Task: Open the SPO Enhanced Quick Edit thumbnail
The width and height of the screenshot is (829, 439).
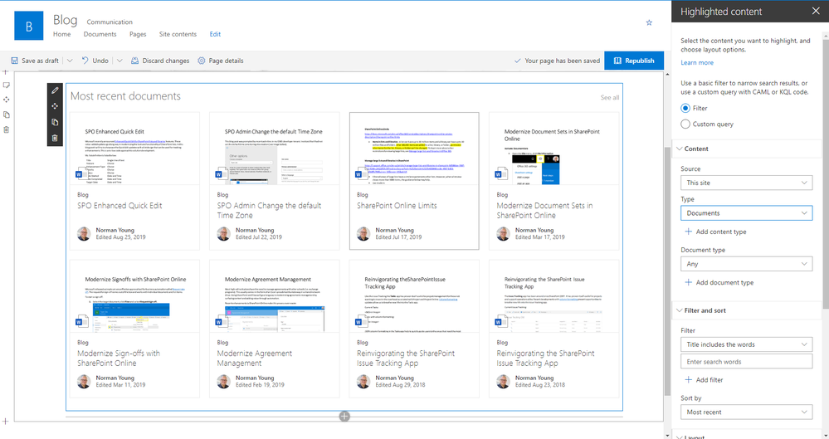Action: tap(134, 149)
